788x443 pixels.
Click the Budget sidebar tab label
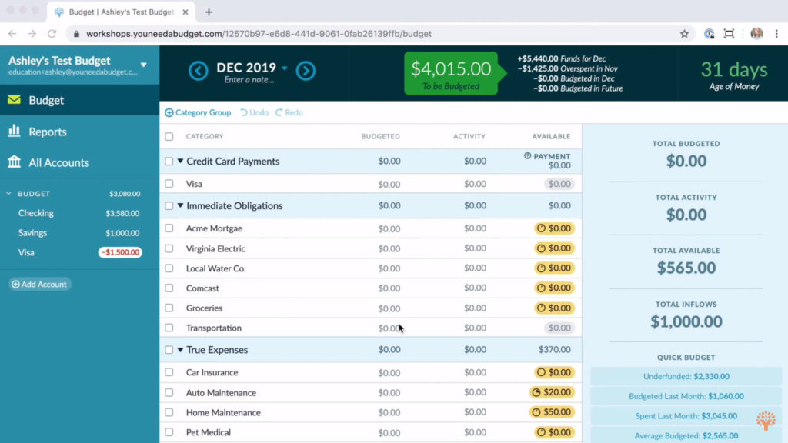pos(46,100)
